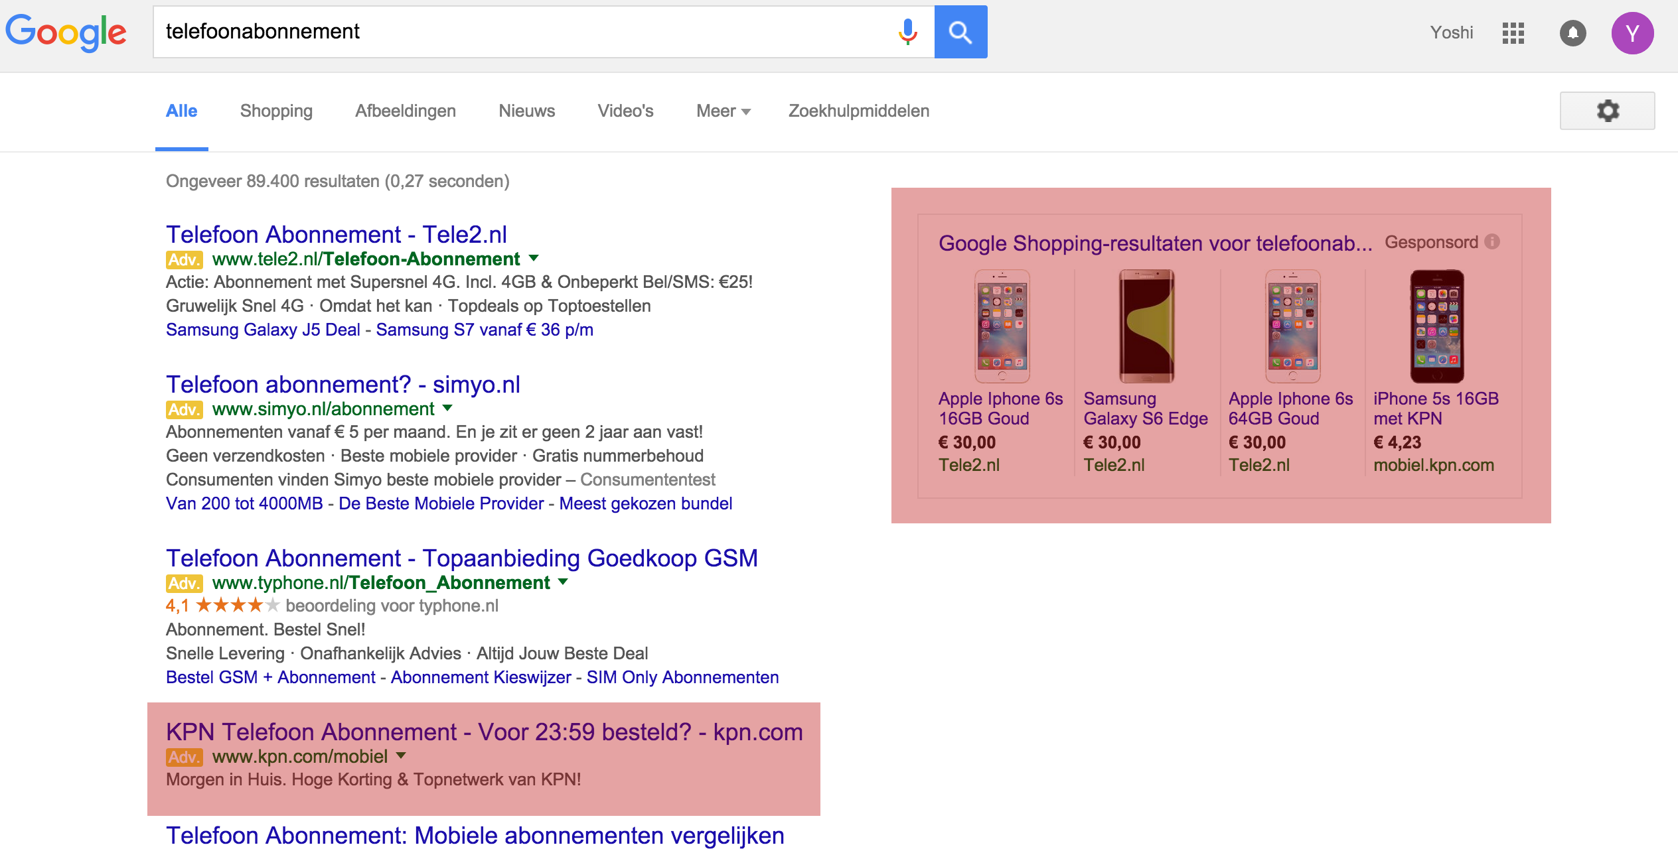The image size is (1678, 853).
Task: Open Telefoon Abonnement - Tele2.nl result
Action: (x=337, y=234)
